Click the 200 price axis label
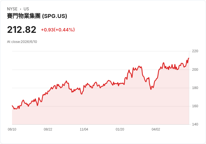This screenshot has width=206, height=144. click(195, 70)
